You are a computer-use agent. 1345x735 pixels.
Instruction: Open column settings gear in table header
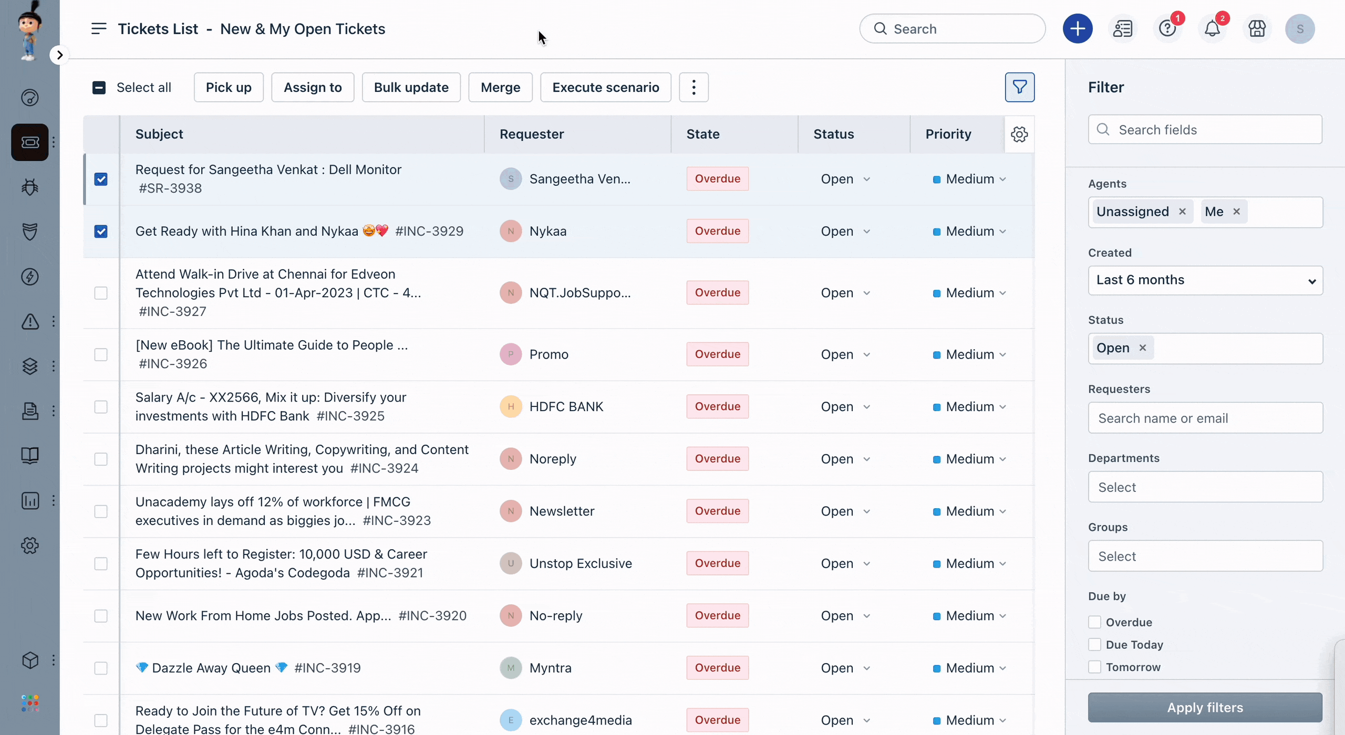click(1019, 134)
